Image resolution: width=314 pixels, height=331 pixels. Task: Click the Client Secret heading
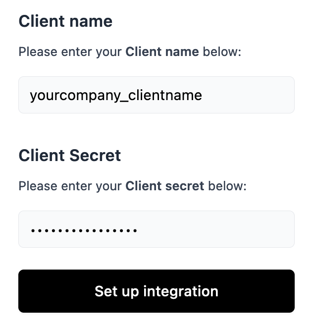(70, 156)
